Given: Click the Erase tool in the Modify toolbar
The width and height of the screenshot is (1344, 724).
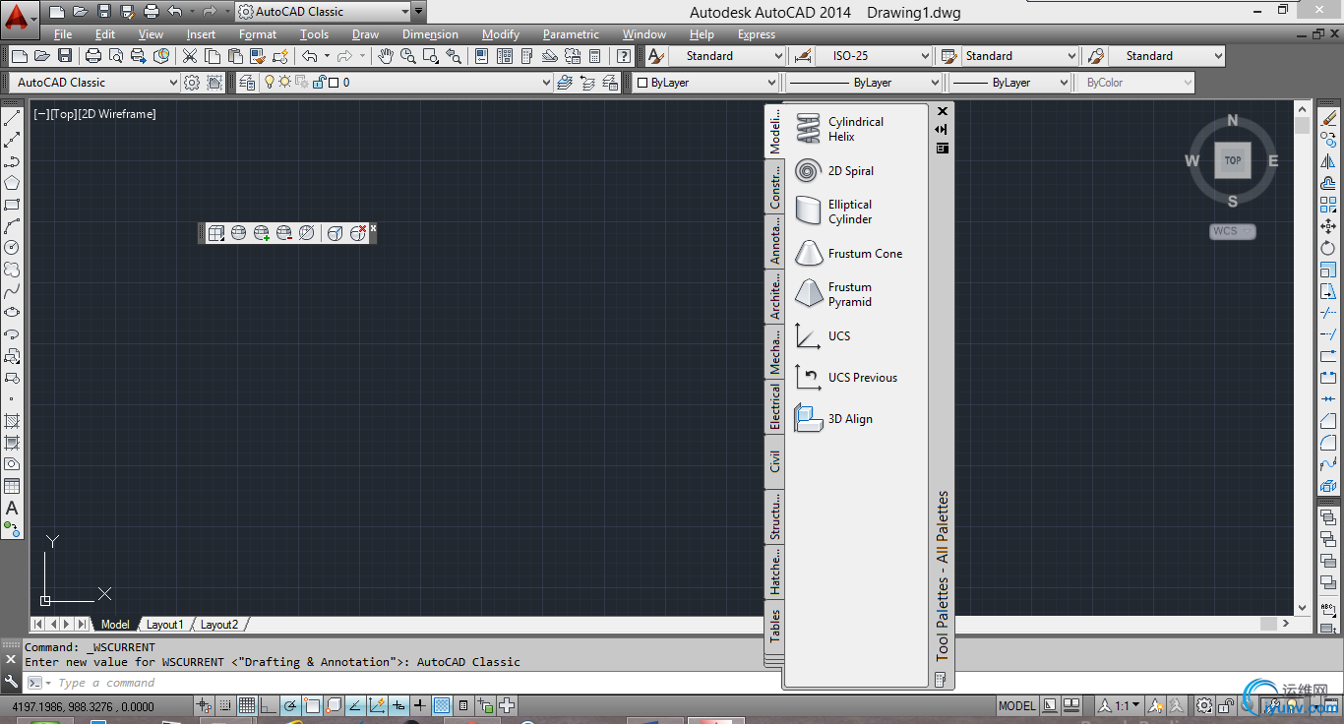Looking at the screenshot, I should [x=1328, y=118].
